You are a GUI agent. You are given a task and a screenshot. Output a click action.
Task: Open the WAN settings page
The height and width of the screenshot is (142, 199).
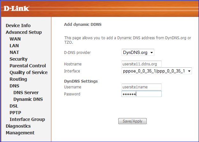pyautogui.click(x=15, y=39)
